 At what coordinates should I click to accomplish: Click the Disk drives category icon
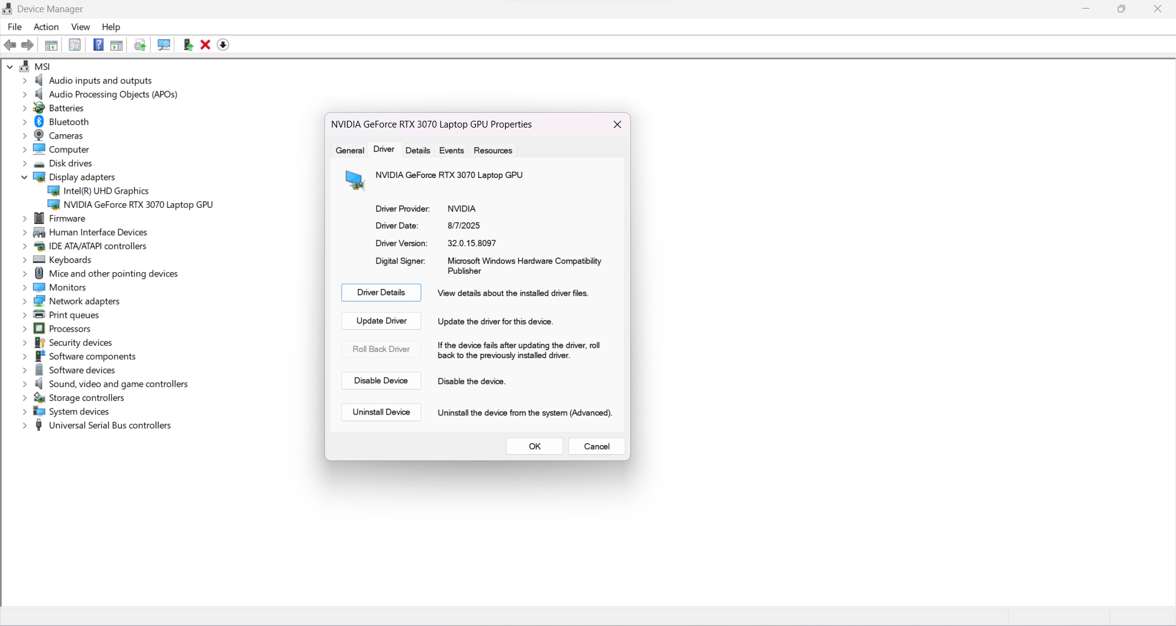(39, 164)
